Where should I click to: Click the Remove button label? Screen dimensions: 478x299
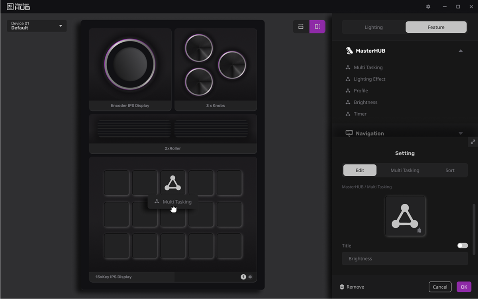[355, 287]
